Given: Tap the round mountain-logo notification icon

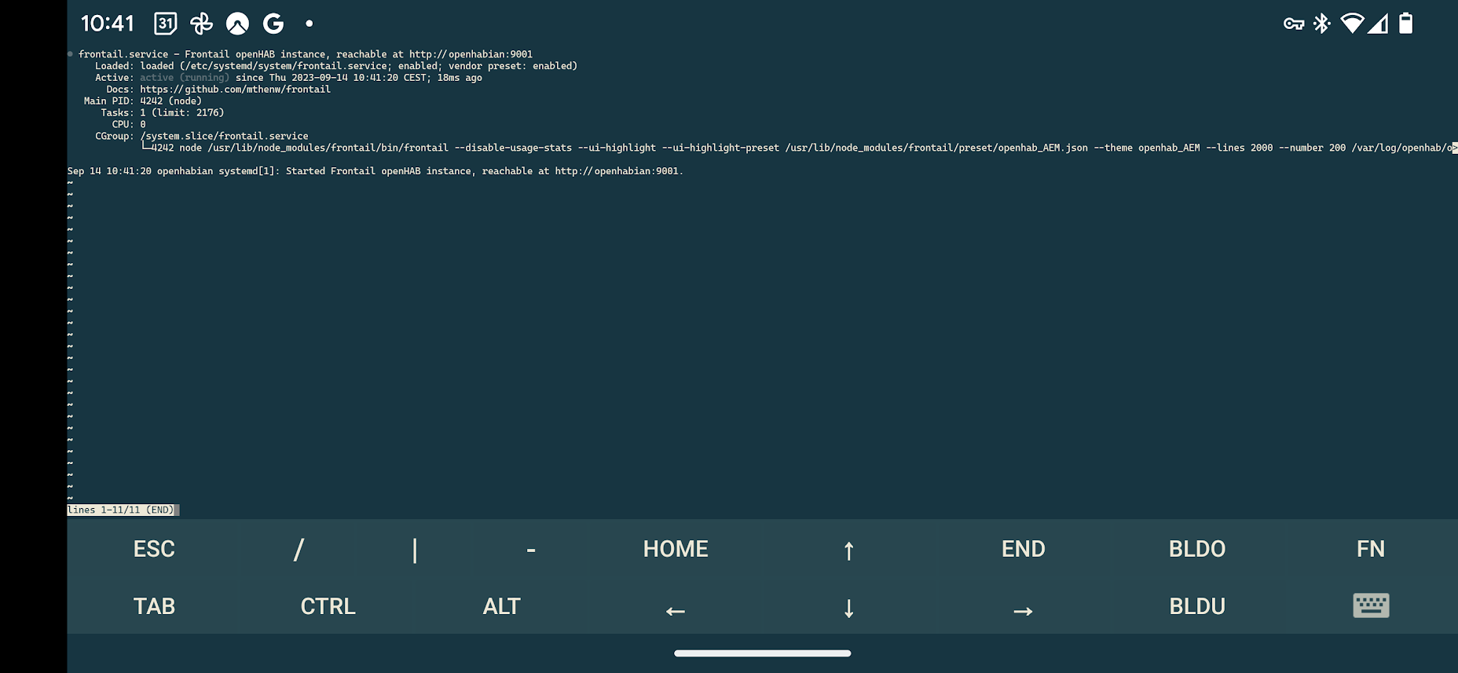Looking at the screenshot, I should pyautogui.click(x=237, y=24).
